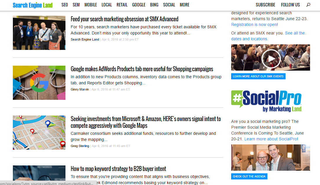Click the two men SocialPro photo
320x185 pixels.
[270, 158]
